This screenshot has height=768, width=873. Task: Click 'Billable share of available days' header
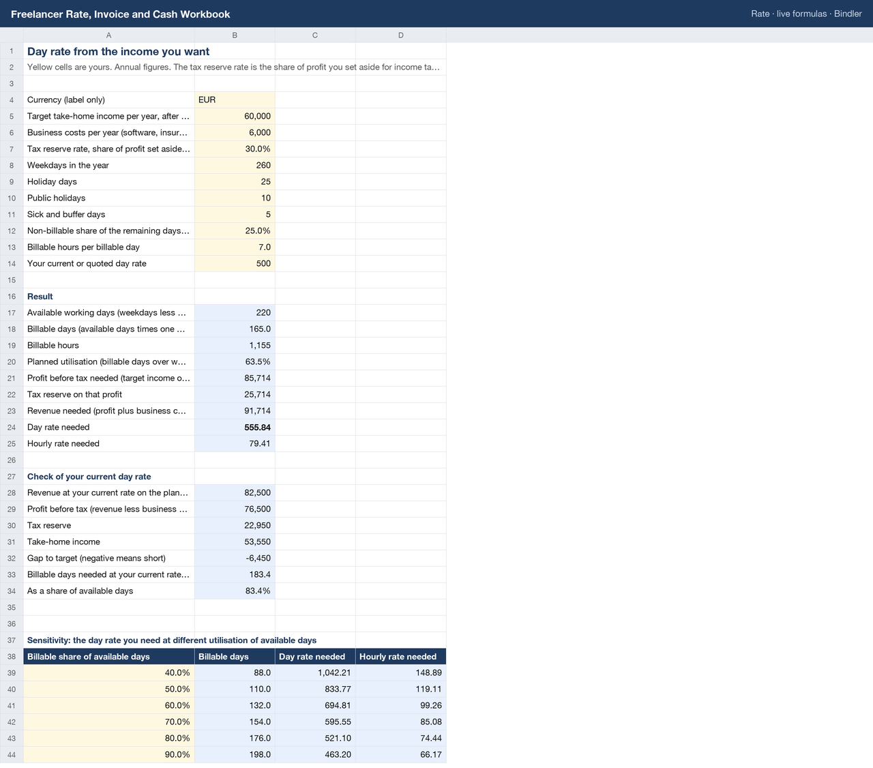click(x=109, y=656)
